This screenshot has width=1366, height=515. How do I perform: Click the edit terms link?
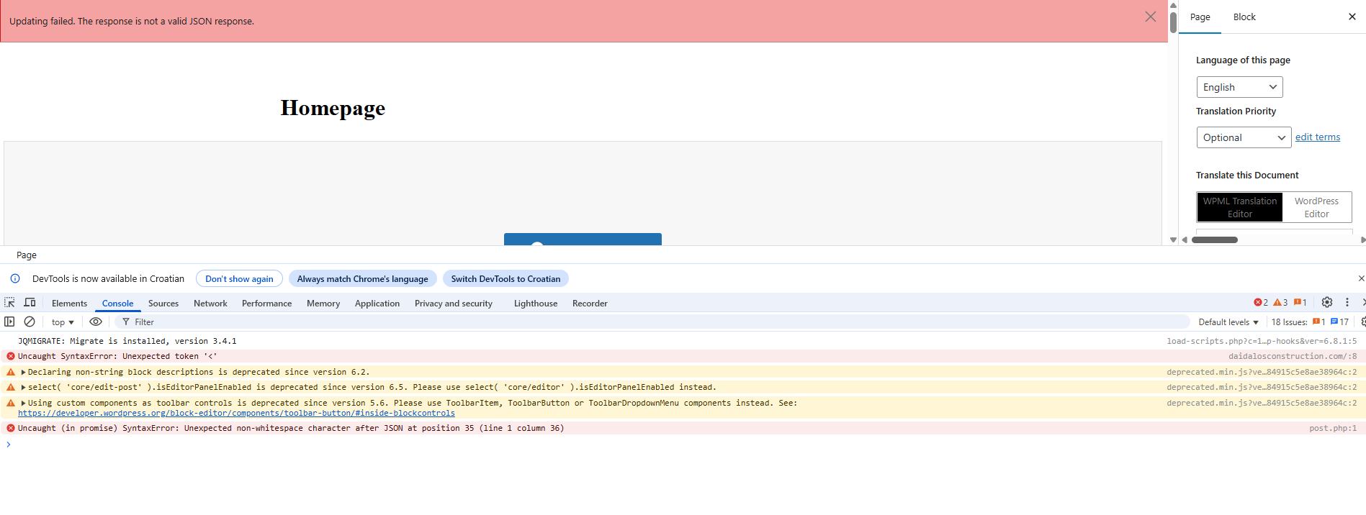click(x=1318, y=137)
